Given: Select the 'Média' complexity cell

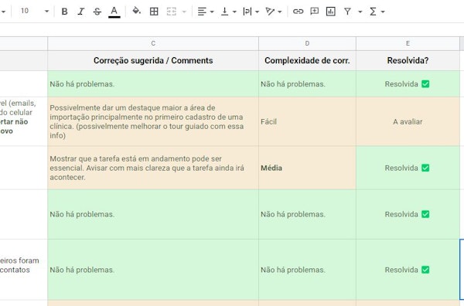Looking at the screenshot, I should coord(307,168).
